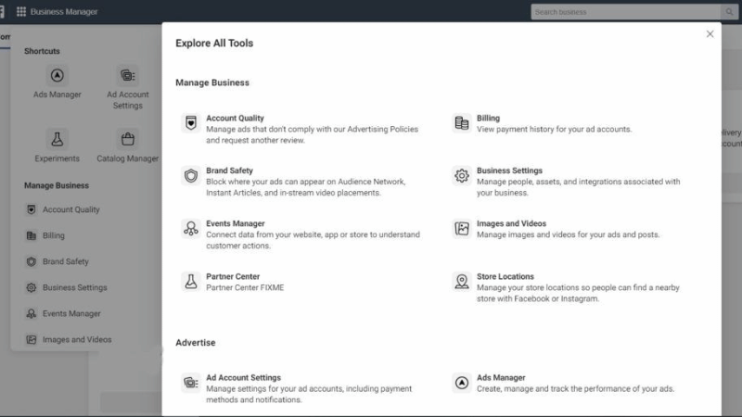Click Ad Account Settings icon in Advertise section

(x=191, y=383)
